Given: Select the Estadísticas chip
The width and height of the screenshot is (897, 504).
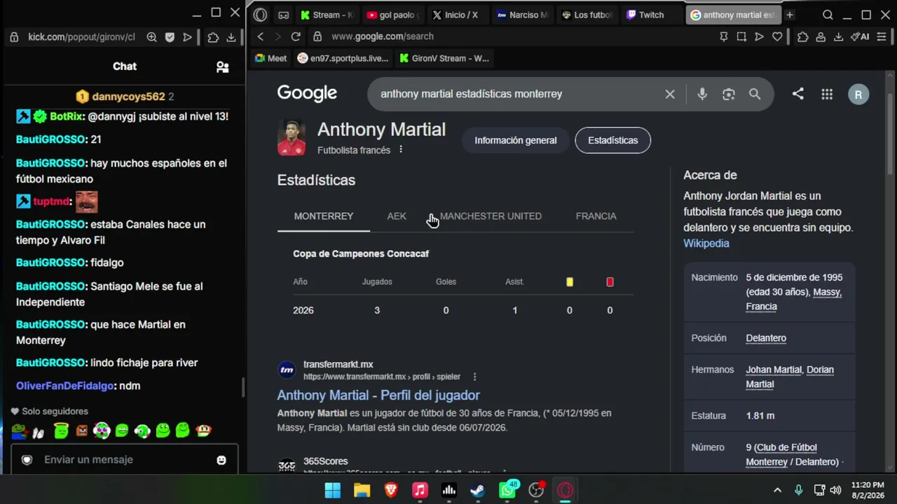Looking at the screenshot, I should 612,141.
